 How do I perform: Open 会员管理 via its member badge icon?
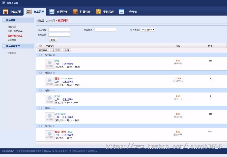(52, 11)
